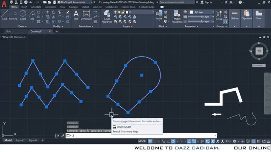Click the Undo arrow

tap(31, 2)
